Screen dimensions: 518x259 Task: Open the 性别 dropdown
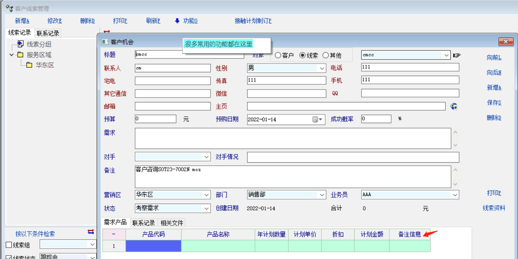pyautogui.click(x=322, y=69)
